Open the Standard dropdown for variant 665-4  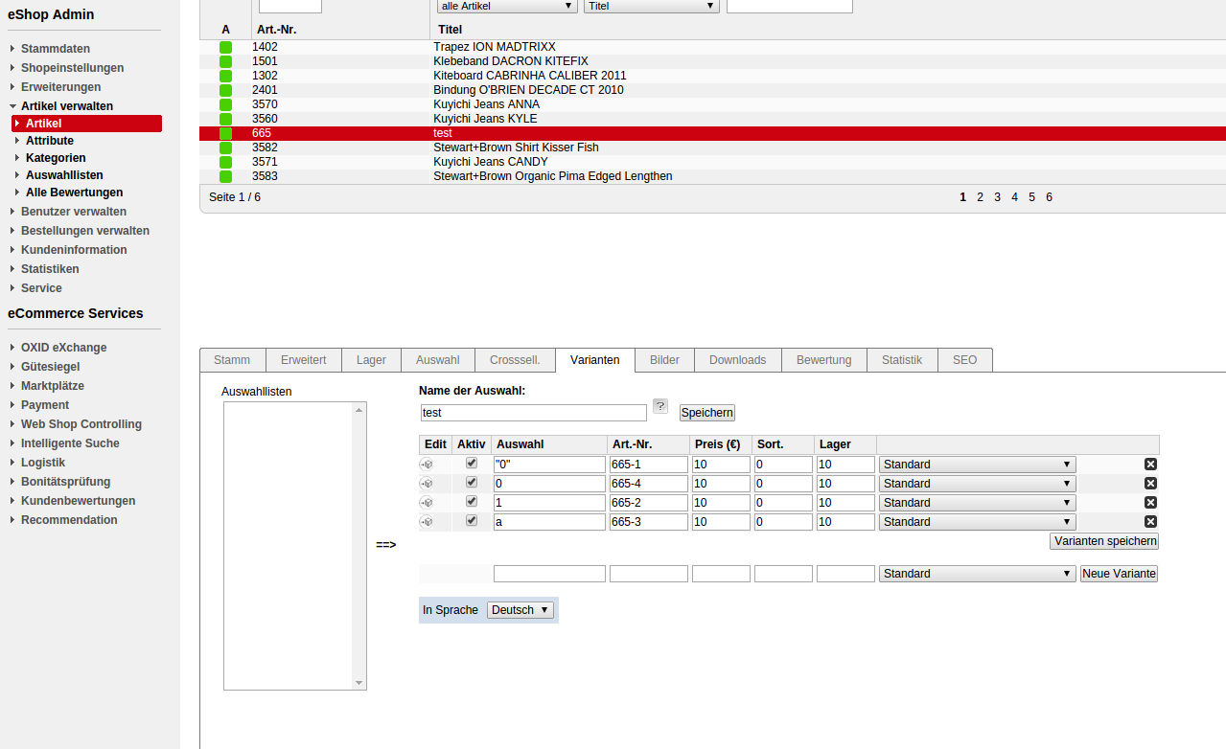pos(977,484)
